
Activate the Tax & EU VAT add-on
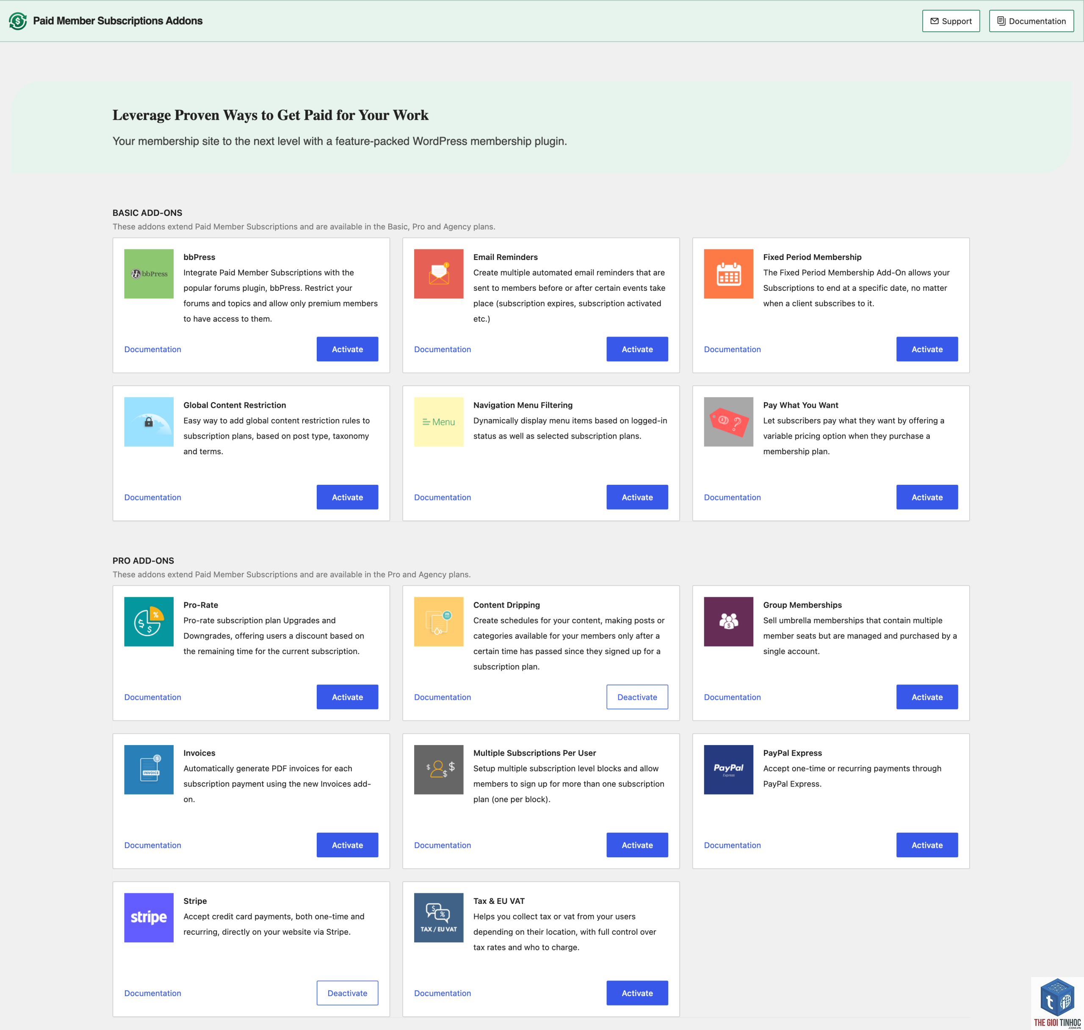637,993
